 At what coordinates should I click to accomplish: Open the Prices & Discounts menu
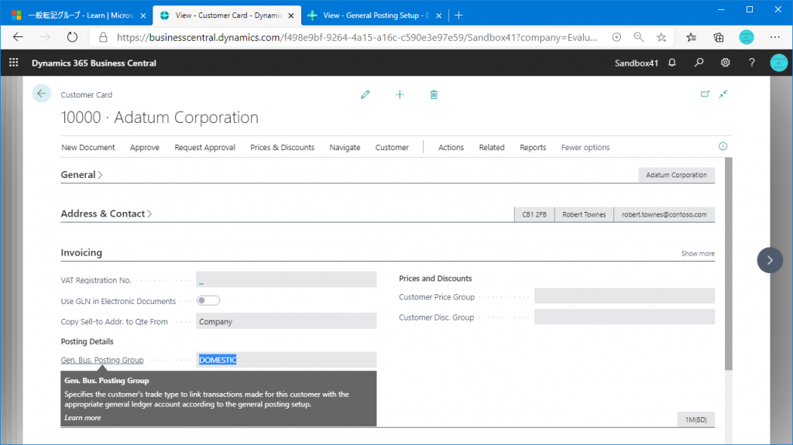click(282, 147)
